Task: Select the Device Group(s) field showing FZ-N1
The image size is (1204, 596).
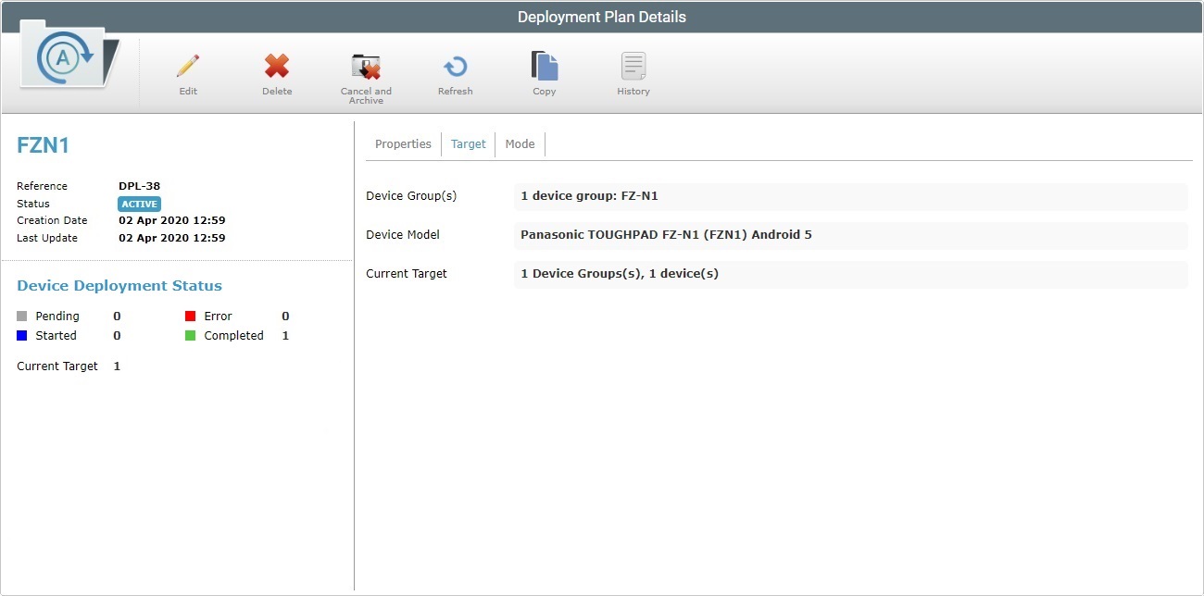Action: tap(850, 195)
